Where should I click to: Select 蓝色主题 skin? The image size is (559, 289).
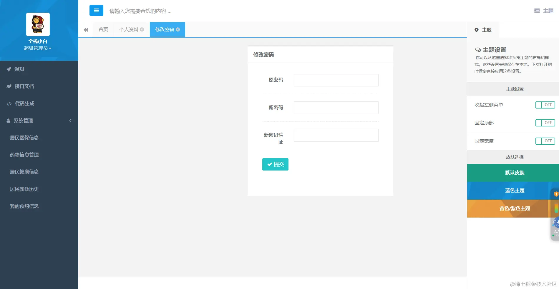point(513,191)
